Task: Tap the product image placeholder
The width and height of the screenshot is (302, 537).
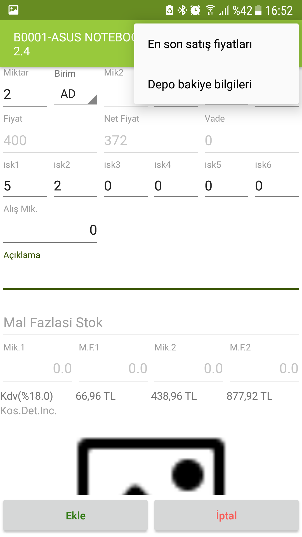Action: coord(151,467)
